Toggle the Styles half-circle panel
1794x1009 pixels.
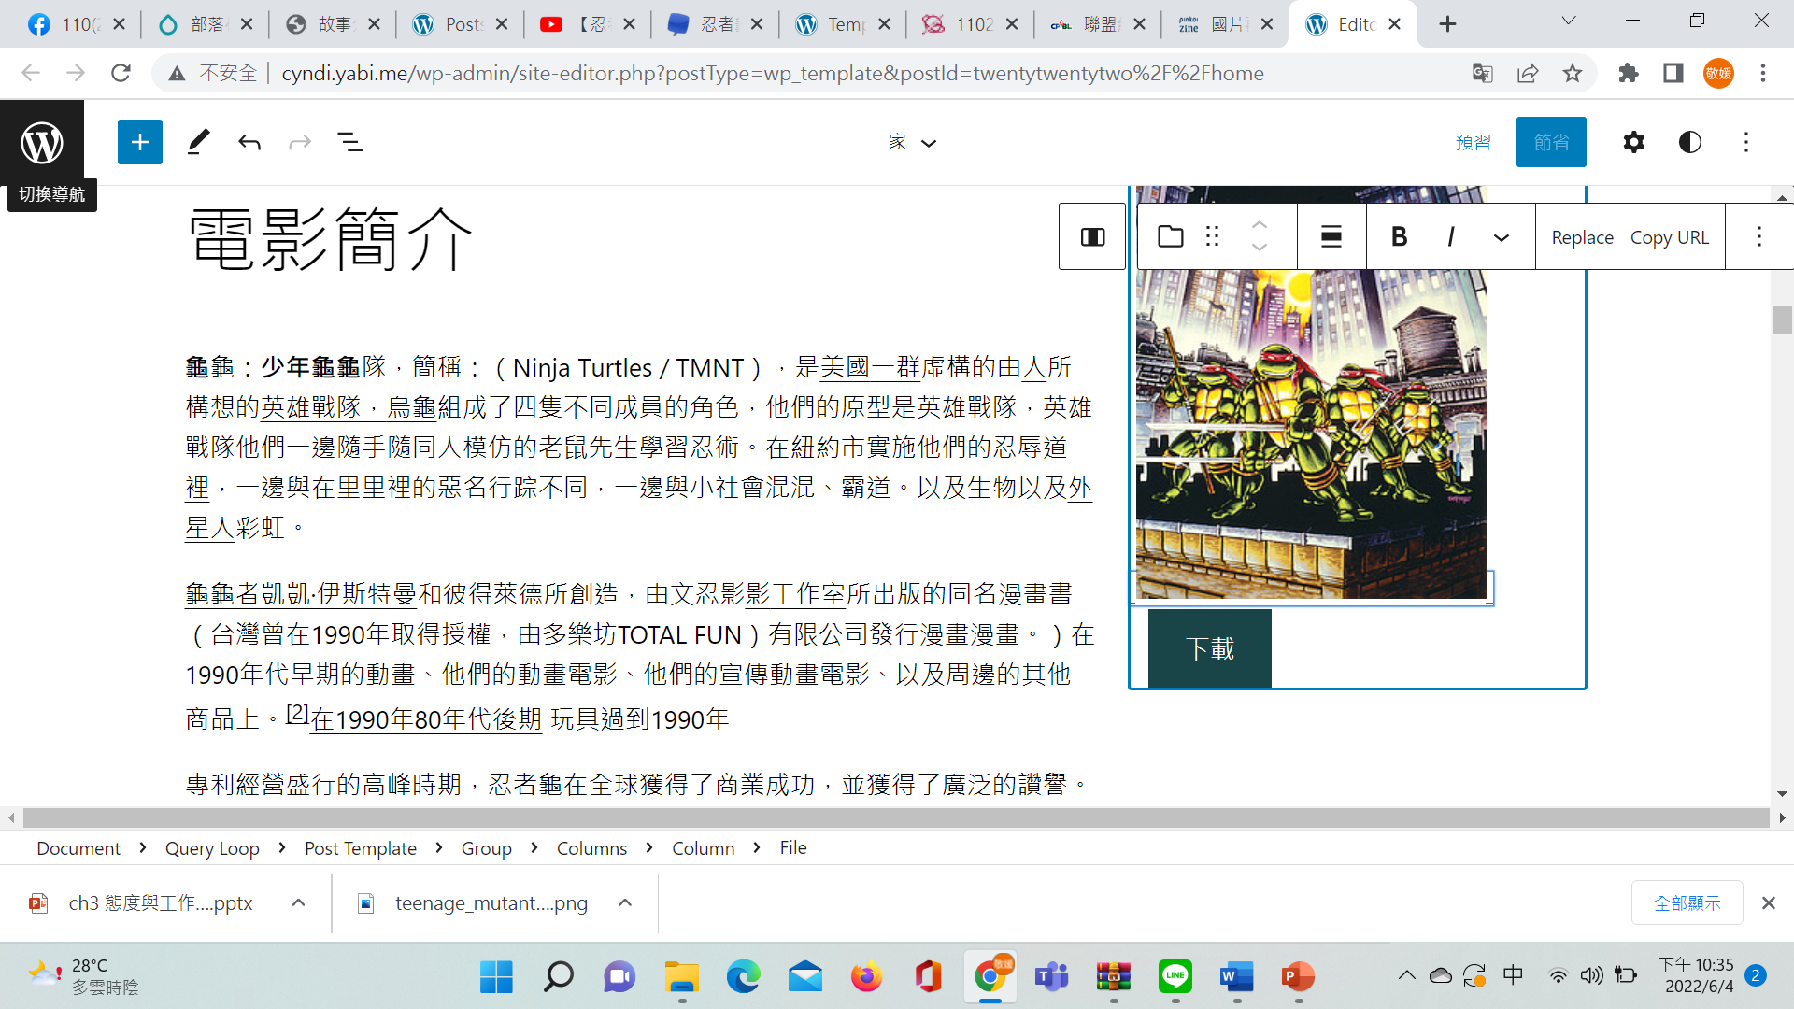click(x=1689, y=142)
